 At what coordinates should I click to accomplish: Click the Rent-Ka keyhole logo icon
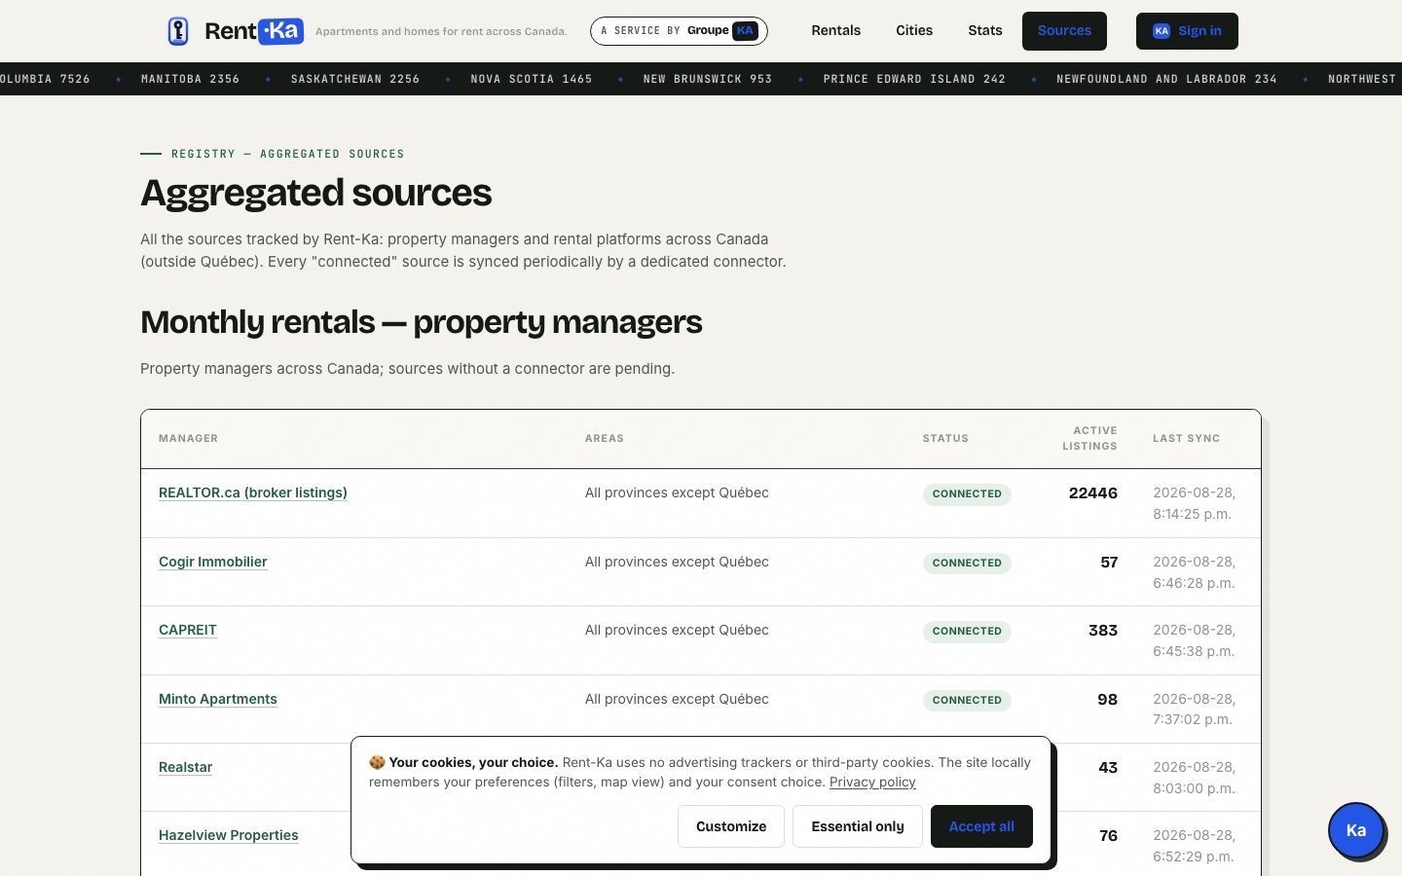tap(178, 31)
